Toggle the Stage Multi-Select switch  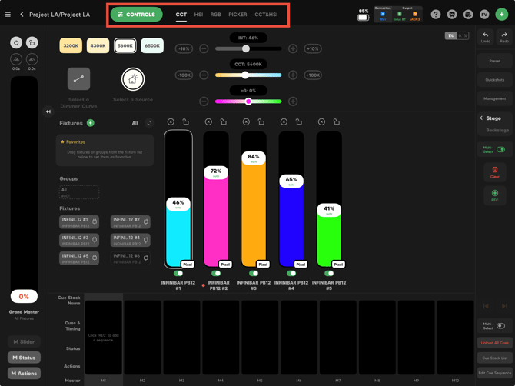click(500, 149)
